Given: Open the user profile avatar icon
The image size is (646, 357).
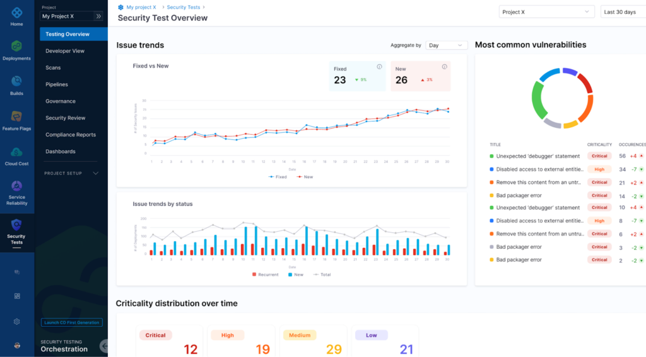Looking at the screenshot, I should (17, 346).
